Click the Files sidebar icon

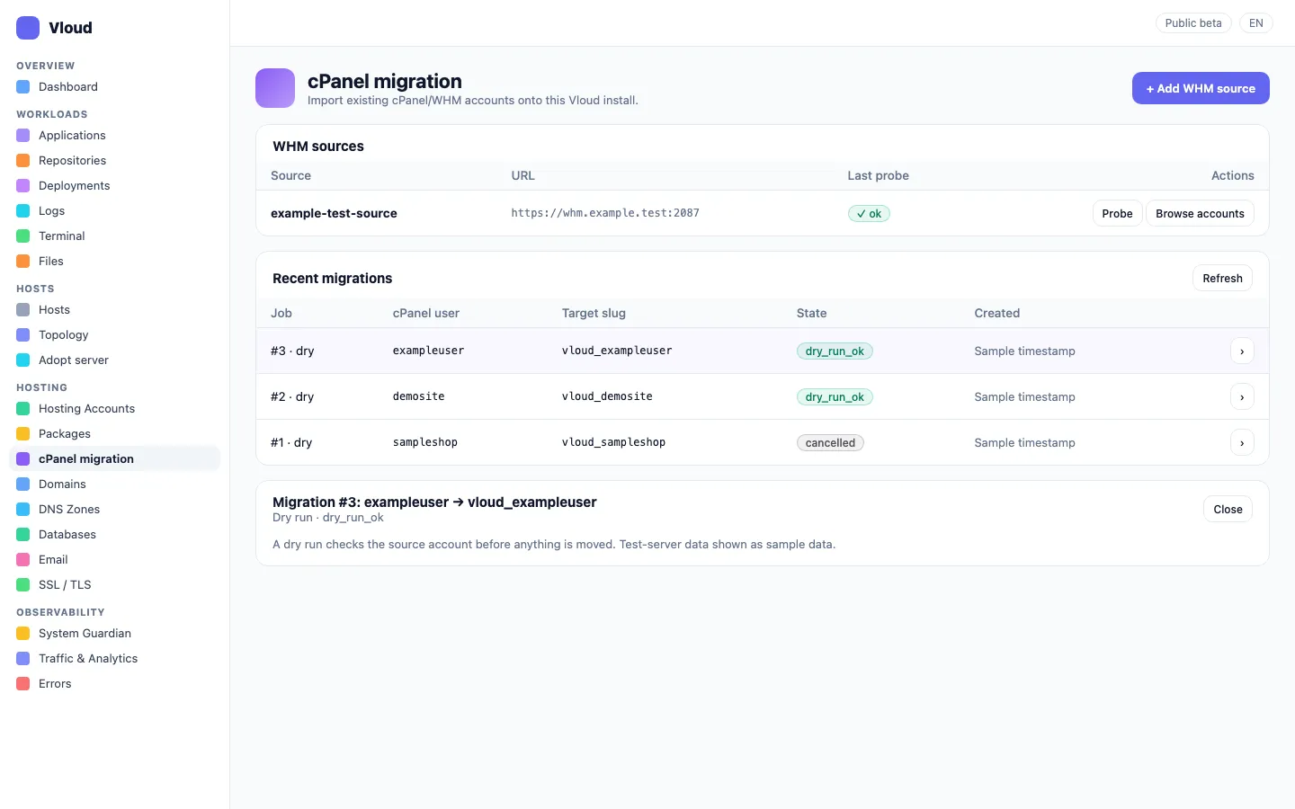(x=23, y=262)
